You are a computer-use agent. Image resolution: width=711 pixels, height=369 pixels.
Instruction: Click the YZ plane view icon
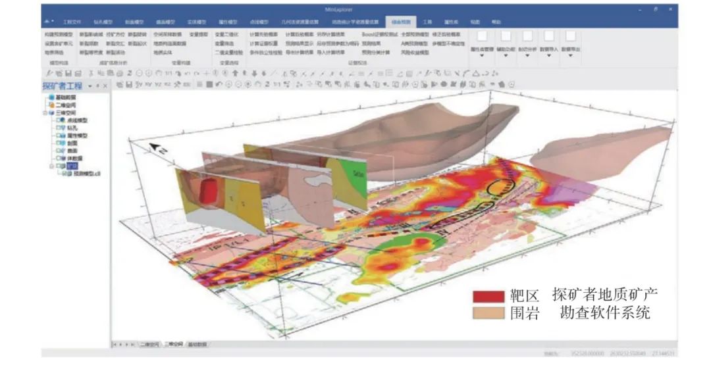(x=158, y=84)
